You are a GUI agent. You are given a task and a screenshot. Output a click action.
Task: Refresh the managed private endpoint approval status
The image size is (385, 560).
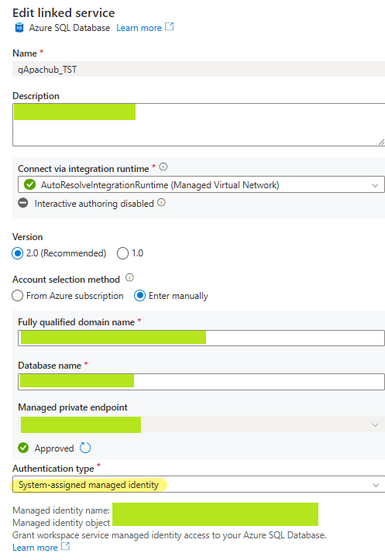click(x=85, y=448)
